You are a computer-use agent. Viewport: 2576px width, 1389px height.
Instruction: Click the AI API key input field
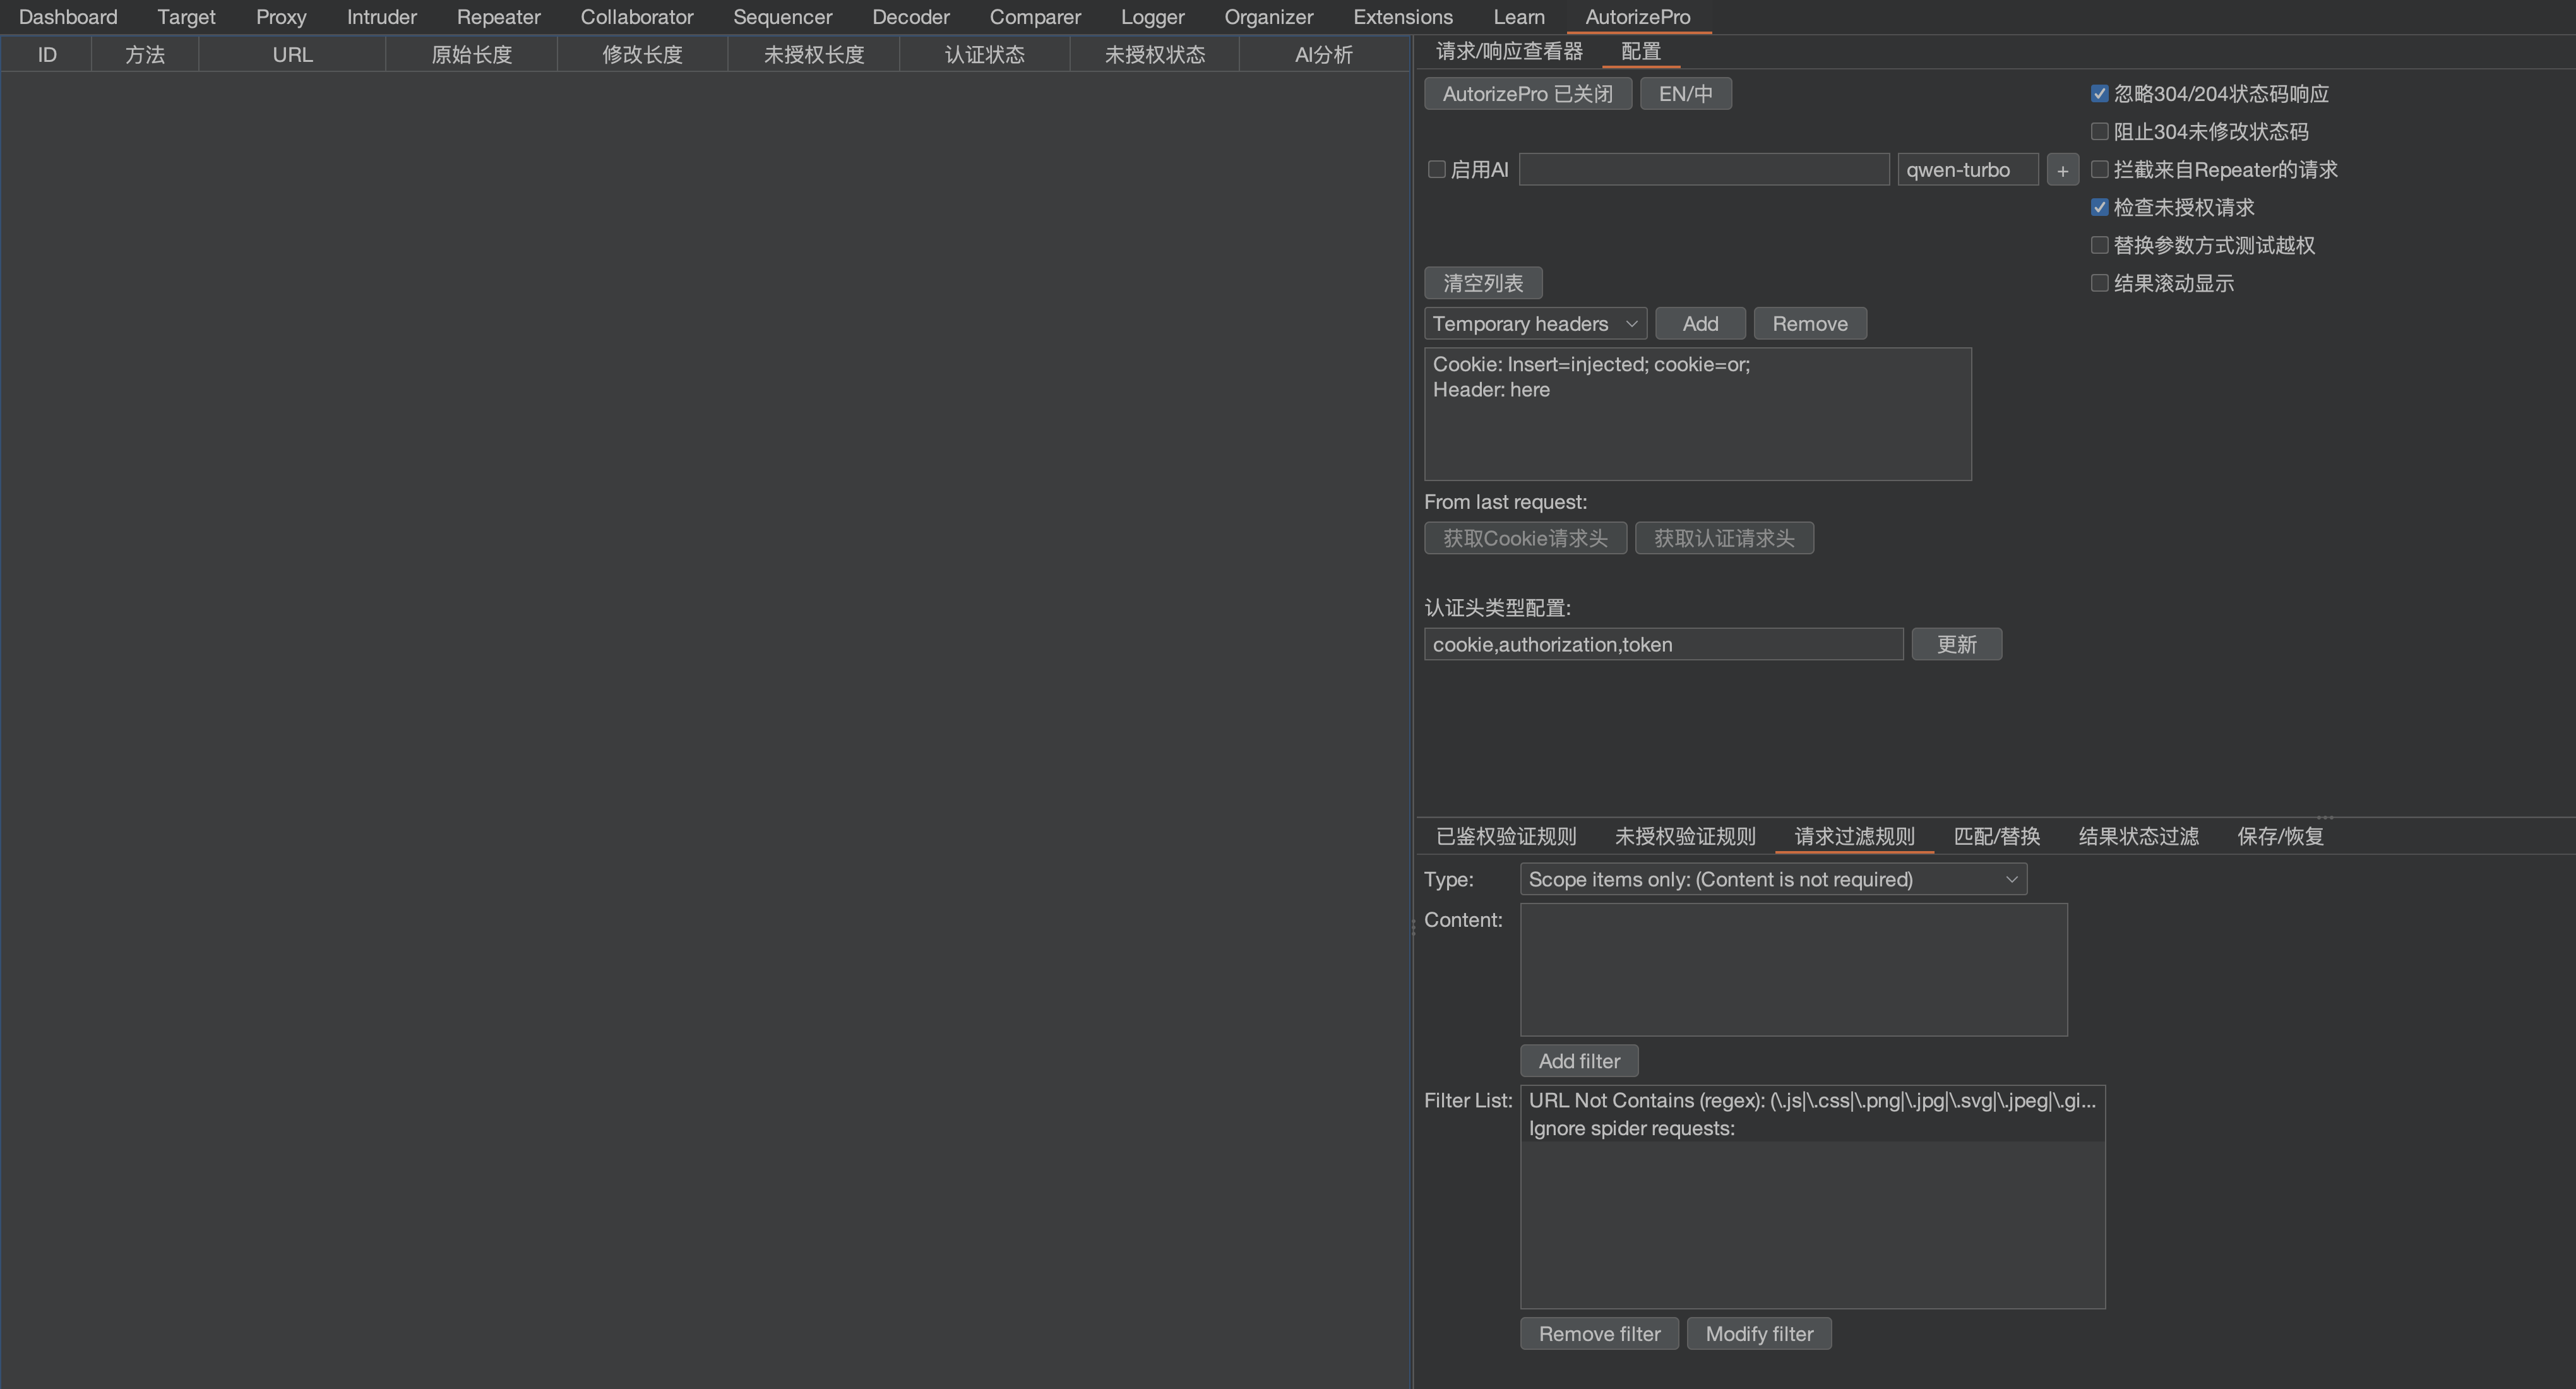(1703, 170)
